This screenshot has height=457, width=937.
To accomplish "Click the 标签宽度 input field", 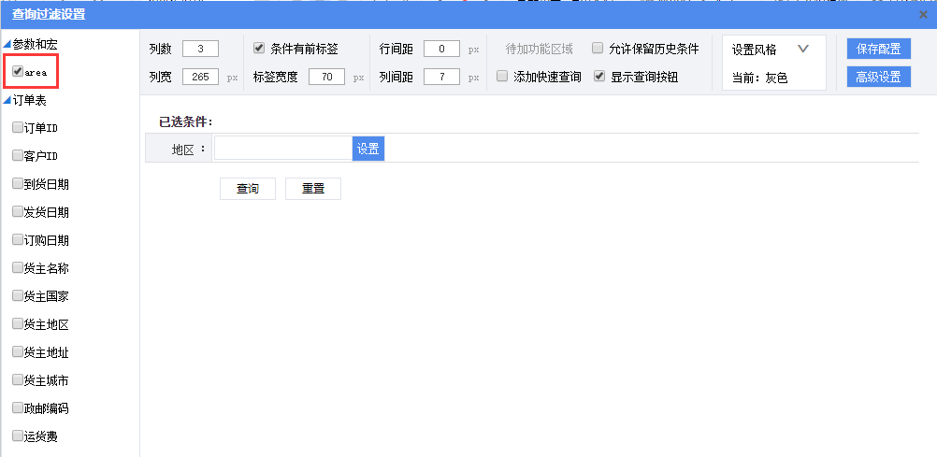I will [x=326, y=77].
